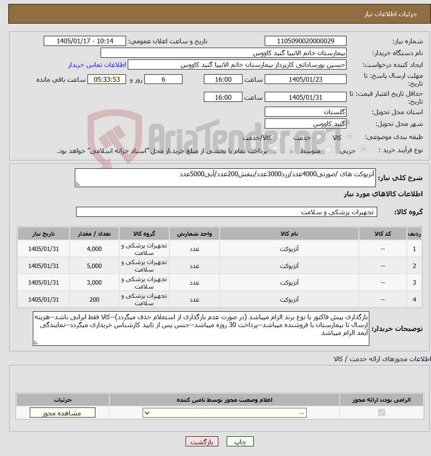The width and height of the screenshot is (431, 456).
Task: Click the جزئیات column header
Action: coord(63,400)
